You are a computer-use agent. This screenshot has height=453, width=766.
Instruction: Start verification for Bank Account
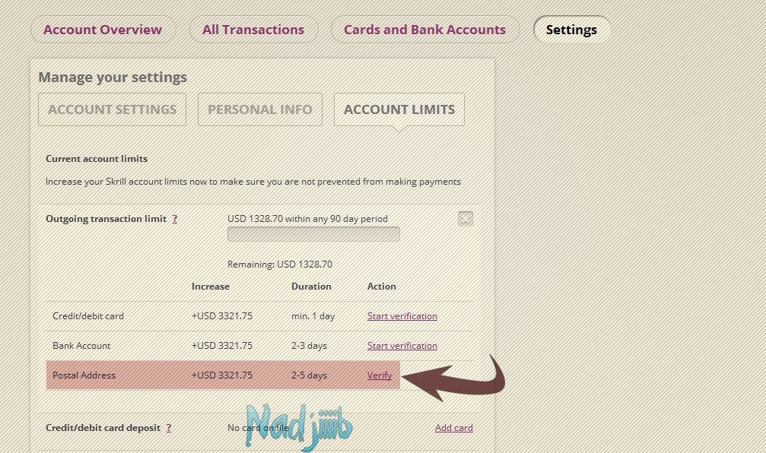(402, 346)
